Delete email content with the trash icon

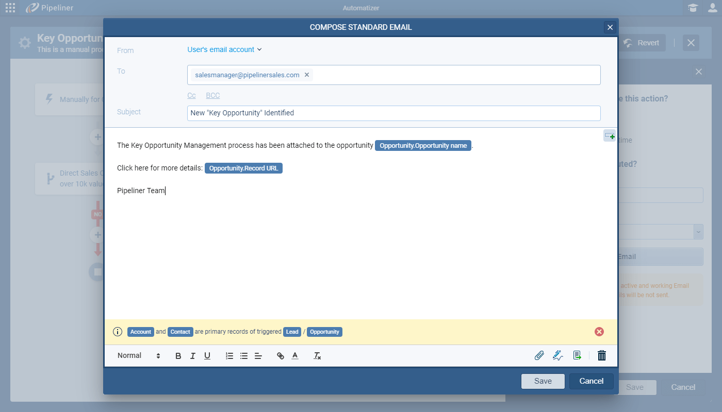pos(601,355)
